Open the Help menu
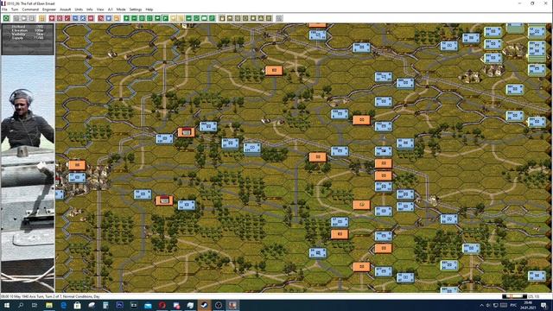553x311 pixels. coord(149,10)
